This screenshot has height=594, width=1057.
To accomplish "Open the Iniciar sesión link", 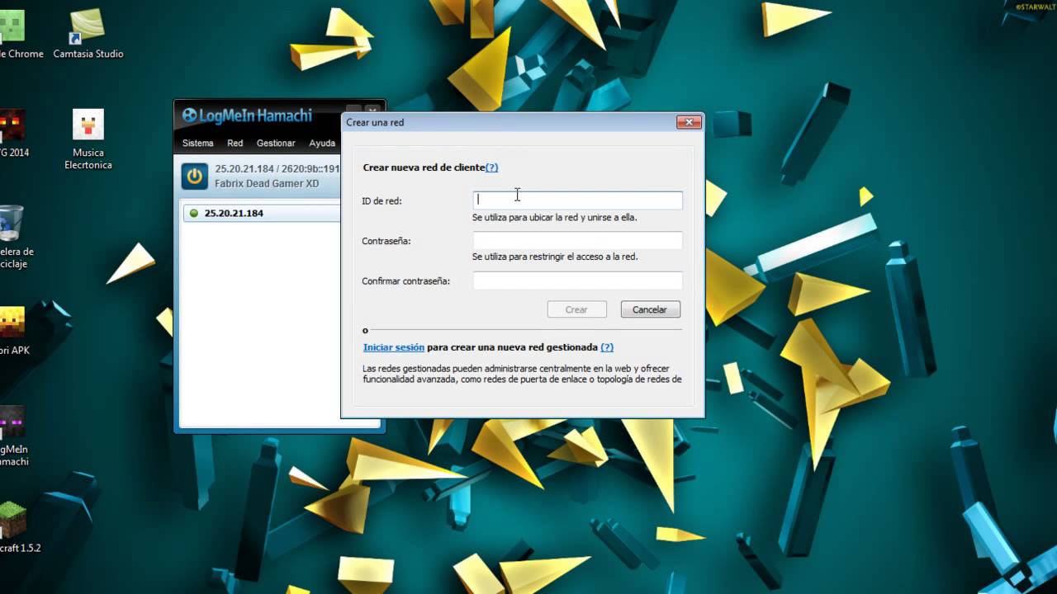I will point(394,347).
